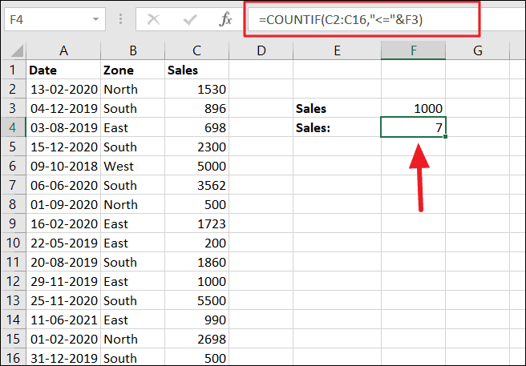Click the formula bar drag handle dots
Screen dimensions: 526x366
pos(124,18)
